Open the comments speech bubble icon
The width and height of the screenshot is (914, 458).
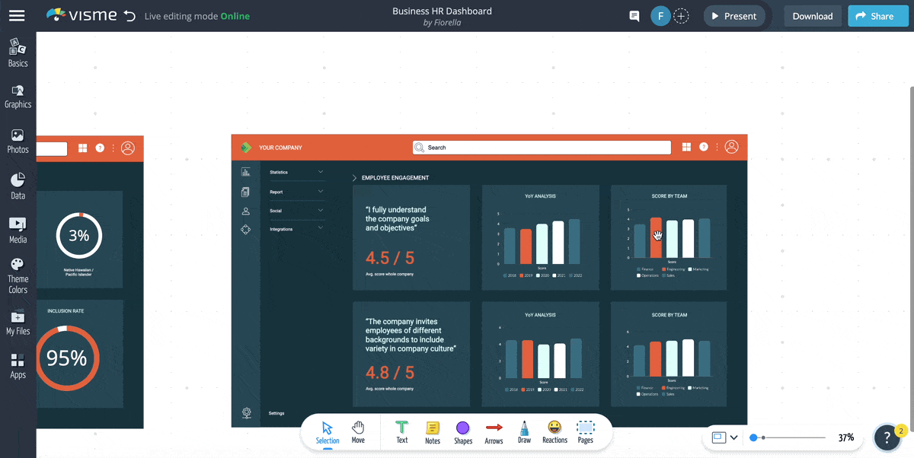[x=634, y=16]
